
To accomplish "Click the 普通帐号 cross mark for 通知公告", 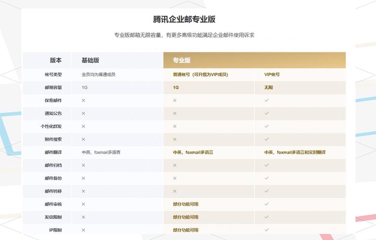I will click(175, 113).
